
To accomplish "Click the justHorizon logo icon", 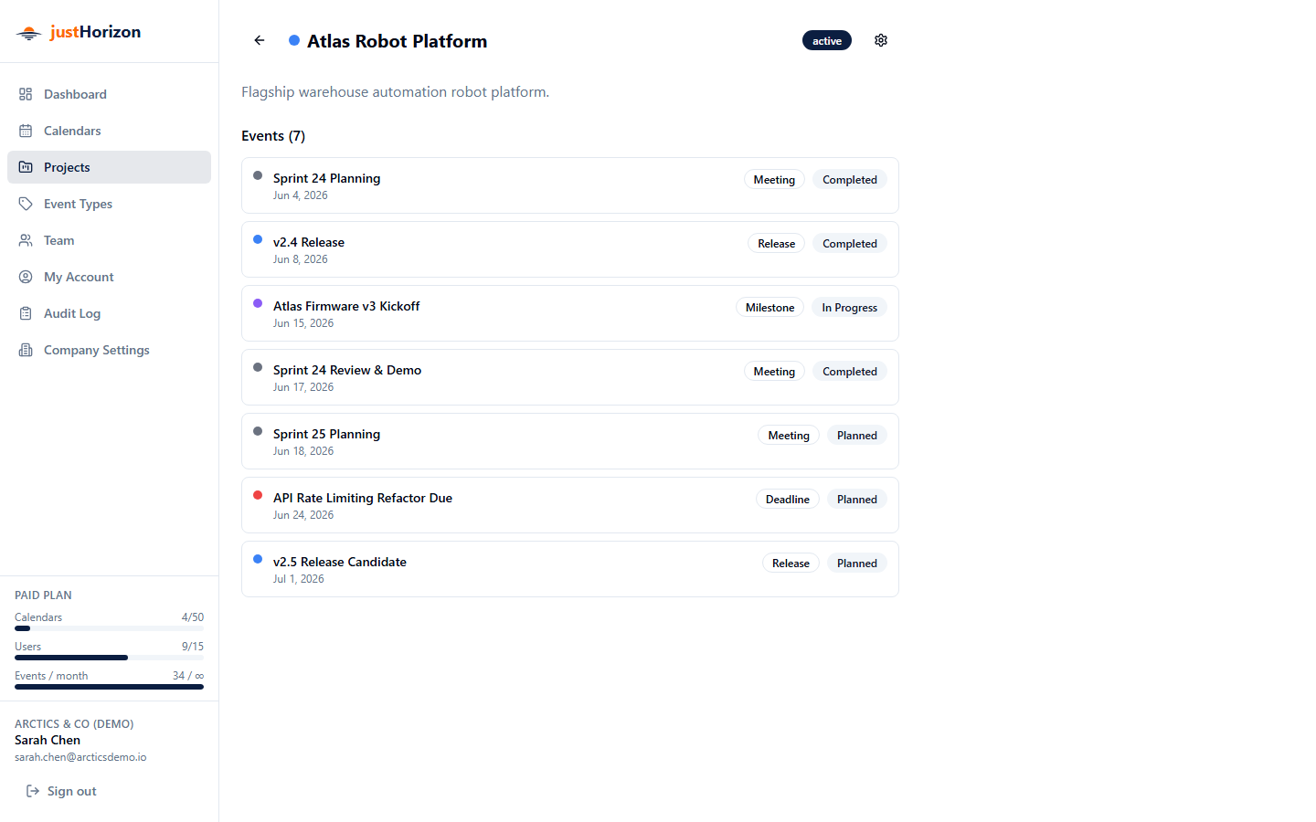I will pos(29,33).
